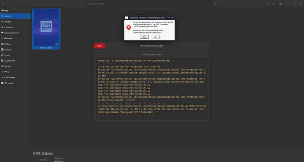The image size is (304, 162).
Task: Select the Wine runner
Action: click(15, 72)
